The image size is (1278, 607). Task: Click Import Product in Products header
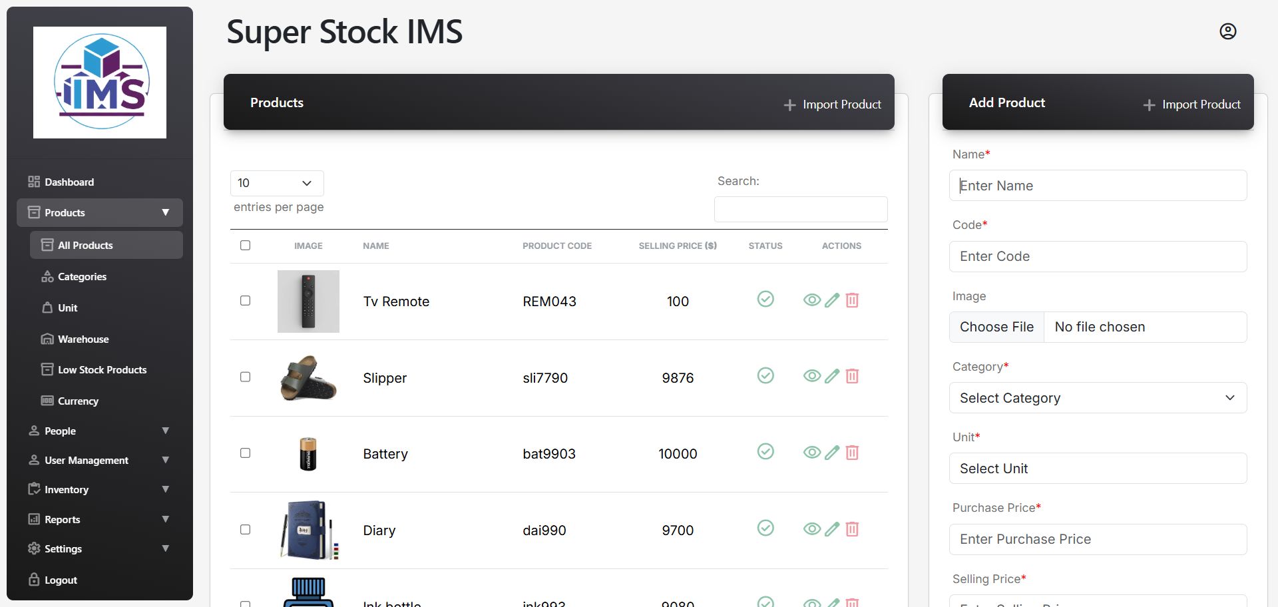[833, 104]
